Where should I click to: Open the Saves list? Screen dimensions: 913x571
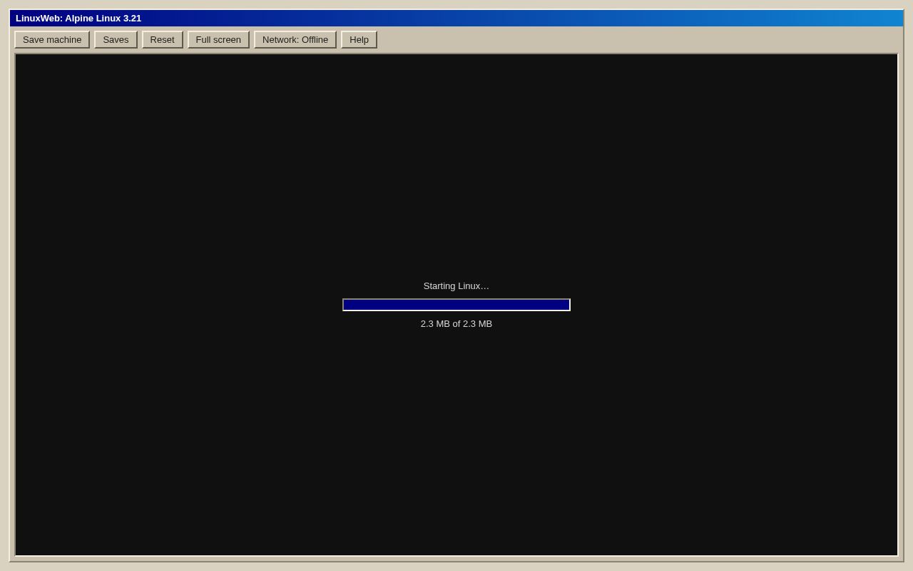tap(116, 39)
